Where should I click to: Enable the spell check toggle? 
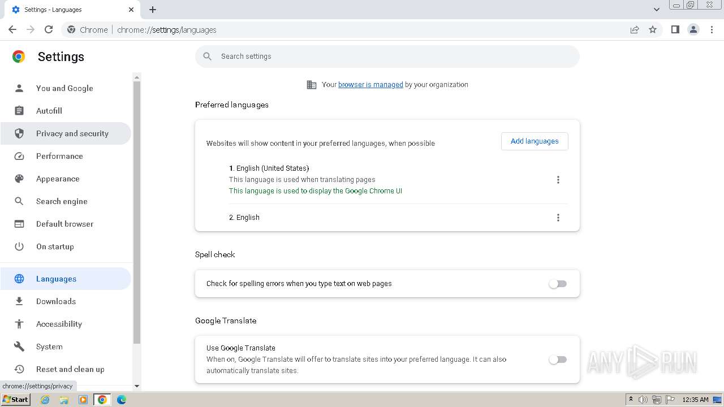click(x=558, y=284)
